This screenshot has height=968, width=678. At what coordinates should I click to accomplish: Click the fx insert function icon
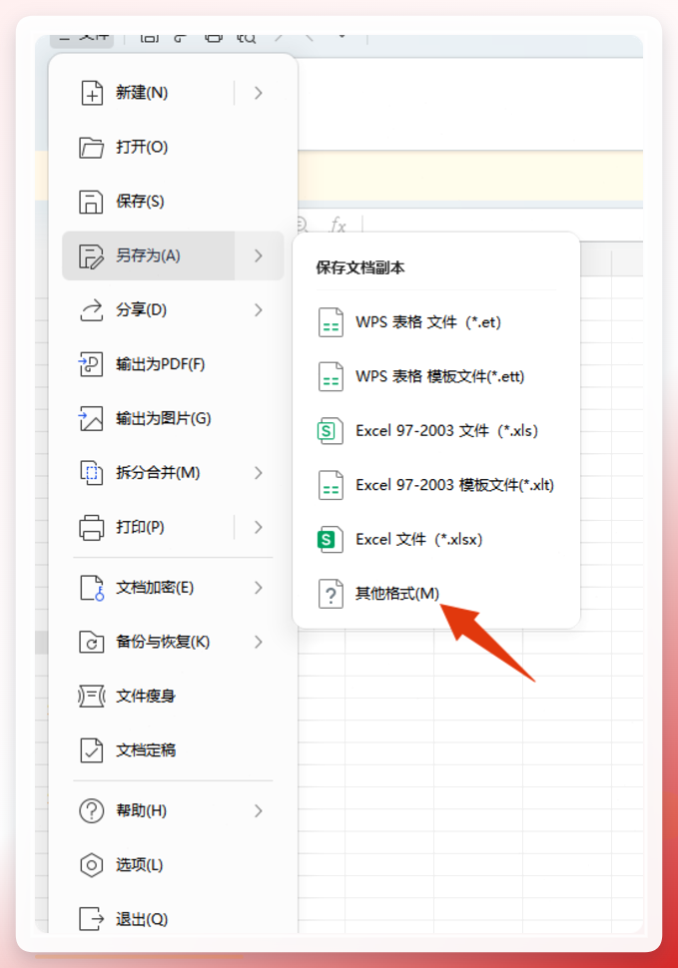click(x=338, y=225)
